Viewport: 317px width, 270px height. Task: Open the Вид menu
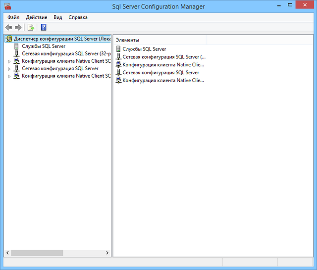58,17
